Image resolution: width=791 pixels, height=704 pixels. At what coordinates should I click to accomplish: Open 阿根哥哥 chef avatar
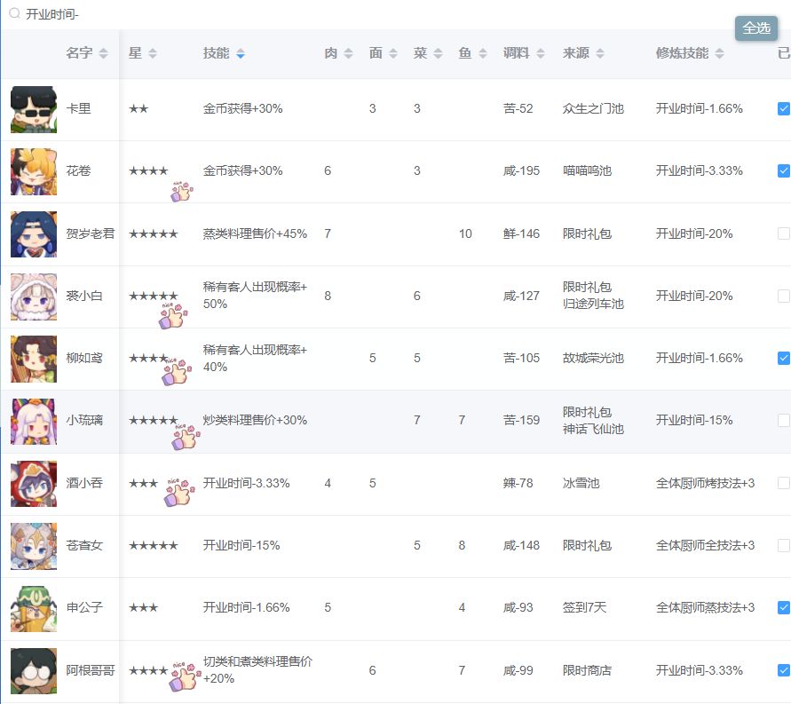tap(34, 671)
